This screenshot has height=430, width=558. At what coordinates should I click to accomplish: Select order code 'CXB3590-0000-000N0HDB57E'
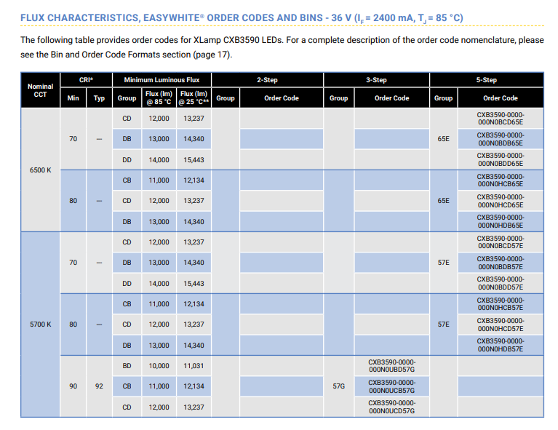click(x=501, y=345)
